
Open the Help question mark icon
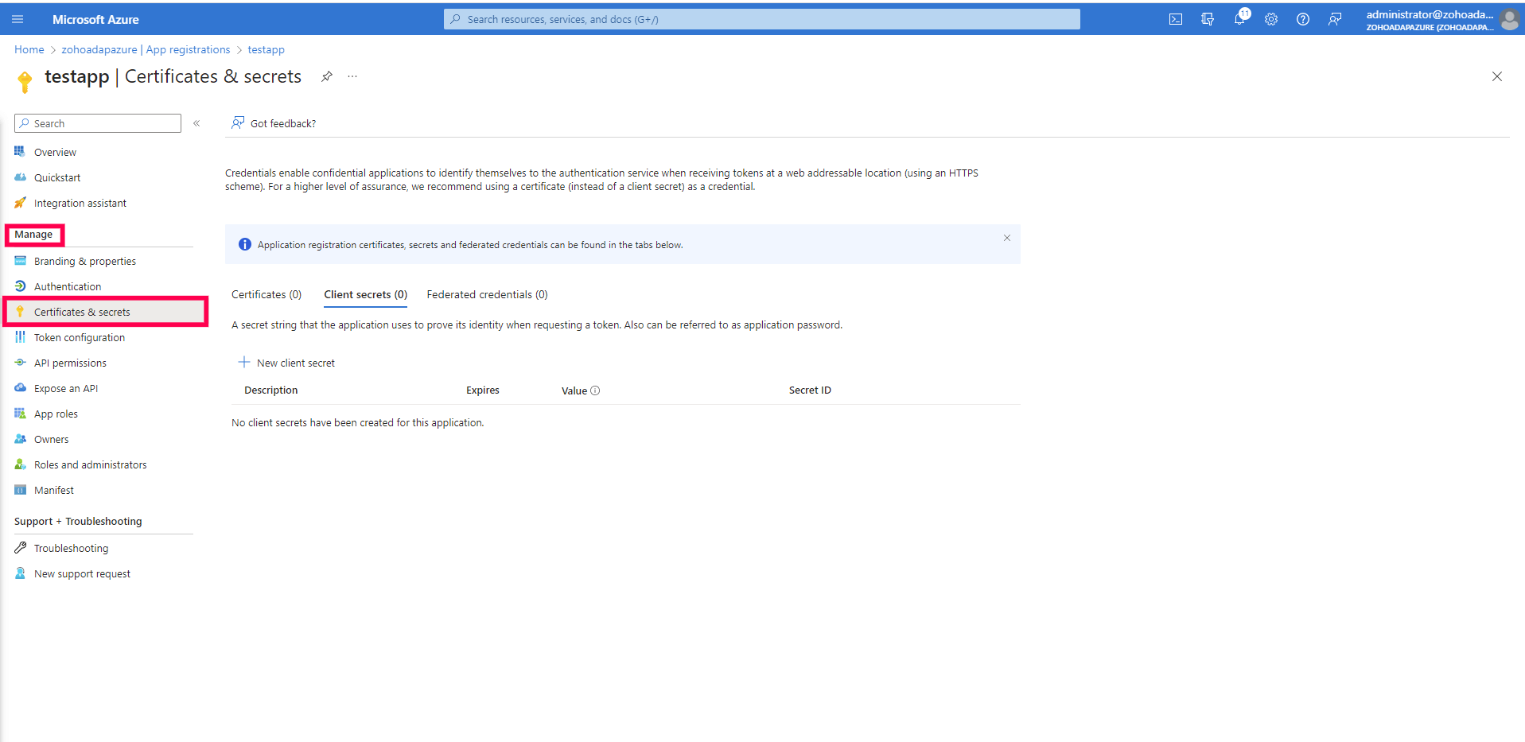tap(1303, 19)
